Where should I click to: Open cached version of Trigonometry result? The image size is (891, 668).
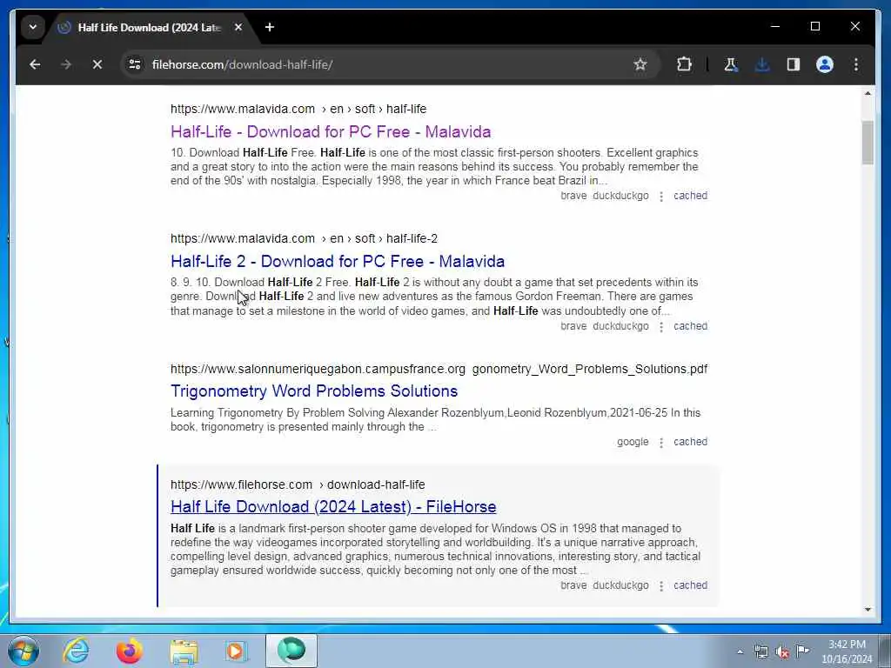pos(690,441)
